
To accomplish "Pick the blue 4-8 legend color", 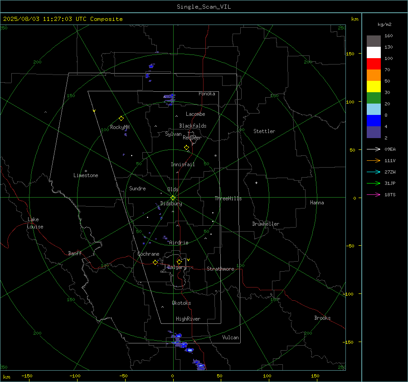I will [374, 121].
